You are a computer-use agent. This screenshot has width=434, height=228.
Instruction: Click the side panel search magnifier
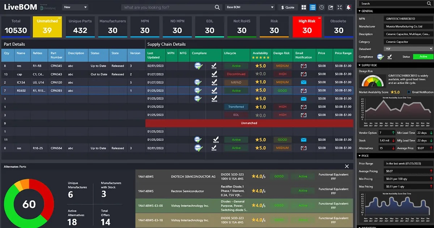pos(429,4)
